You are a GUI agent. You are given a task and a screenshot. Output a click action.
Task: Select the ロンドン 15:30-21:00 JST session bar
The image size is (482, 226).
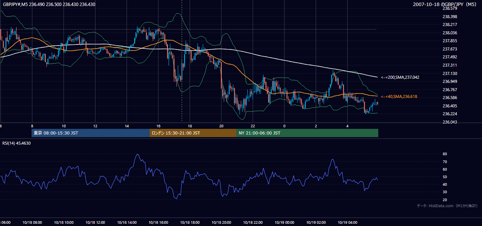[x=193, y=133]
